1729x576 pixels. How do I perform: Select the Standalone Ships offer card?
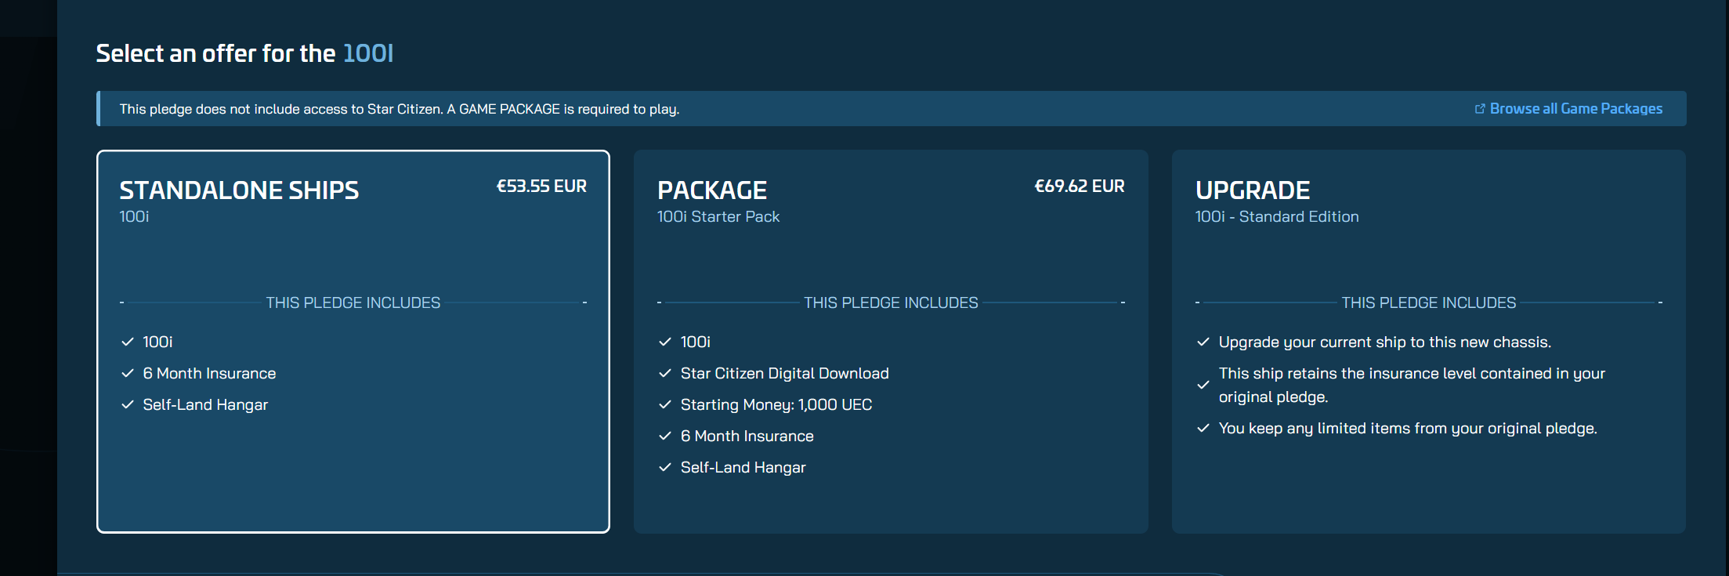(353, 470)
